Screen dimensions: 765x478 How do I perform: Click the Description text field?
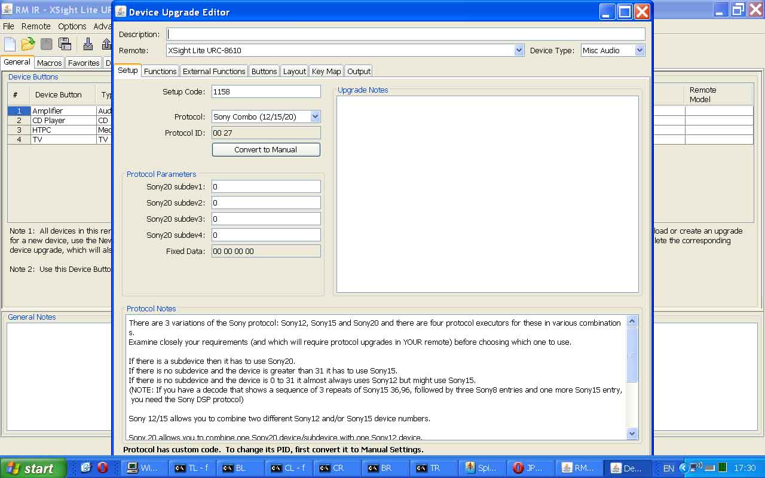click(406, 35)
